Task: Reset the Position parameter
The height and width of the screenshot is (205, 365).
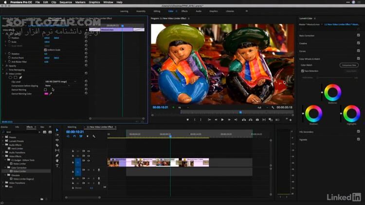Action: pyautogui.click(x=86, y=37)
